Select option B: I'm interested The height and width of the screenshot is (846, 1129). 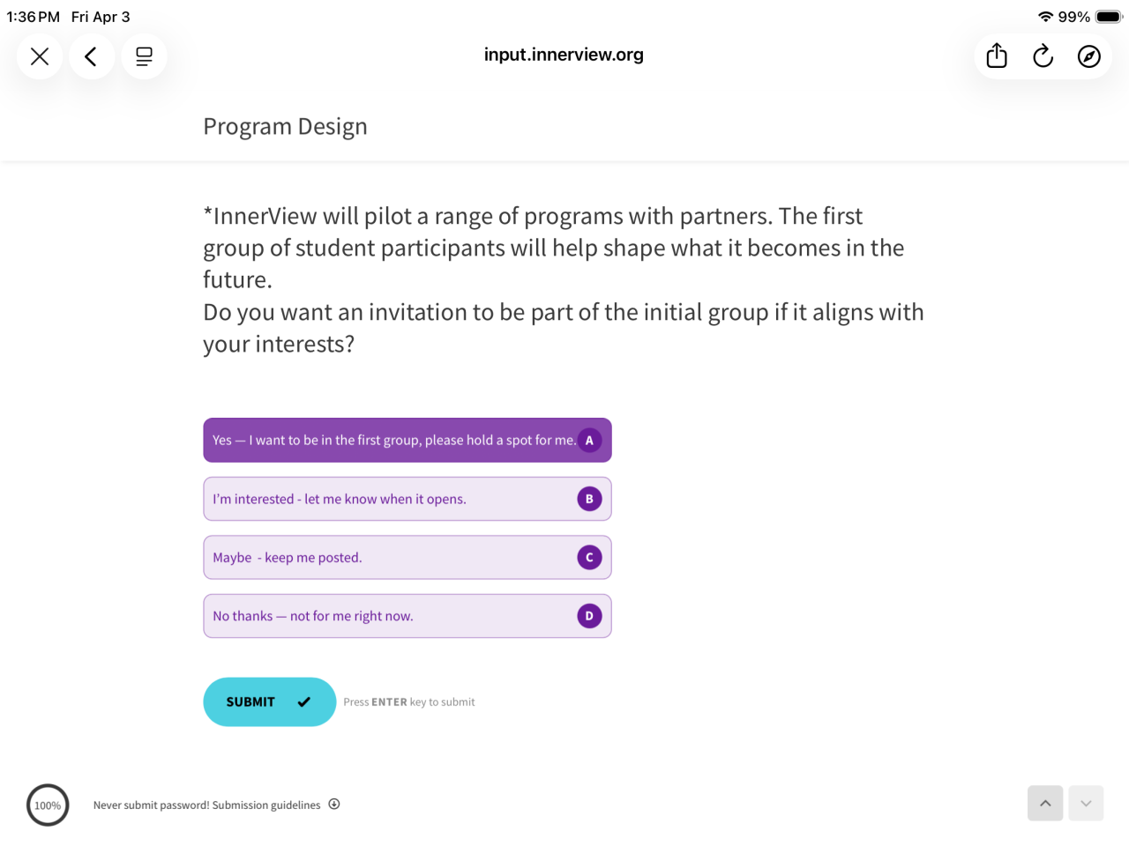click(x=407, y=499)
